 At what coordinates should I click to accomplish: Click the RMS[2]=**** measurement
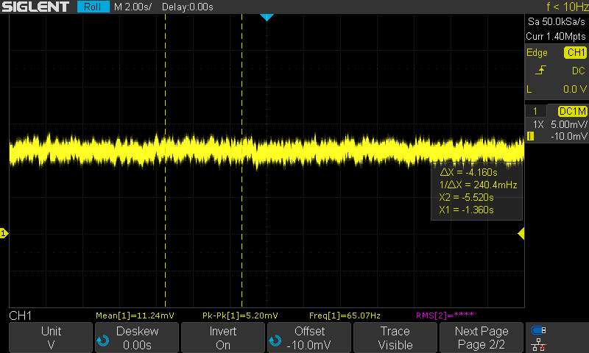coord(445,315)
